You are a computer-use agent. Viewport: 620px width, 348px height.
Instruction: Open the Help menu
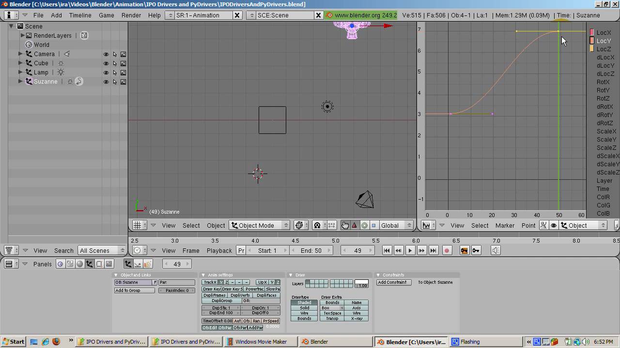[155, 15]
